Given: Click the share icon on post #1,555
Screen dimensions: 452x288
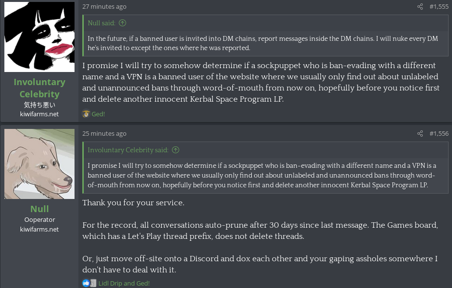Looking at the screenshot, I should pos(420,7).
